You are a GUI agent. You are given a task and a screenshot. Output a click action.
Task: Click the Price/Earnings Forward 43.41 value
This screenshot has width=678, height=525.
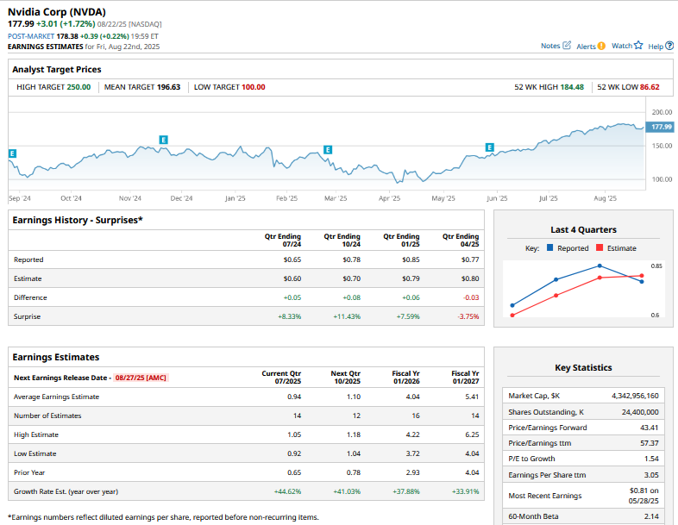[x=650, y=428]
